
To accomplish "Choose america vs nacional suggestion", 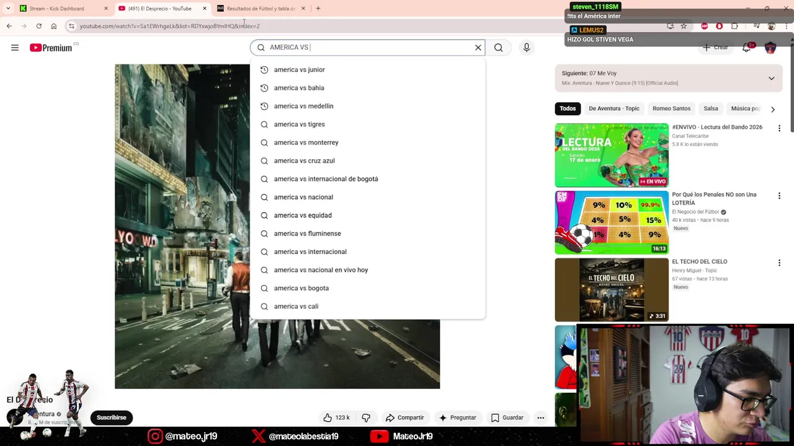I will coord(367,197).
